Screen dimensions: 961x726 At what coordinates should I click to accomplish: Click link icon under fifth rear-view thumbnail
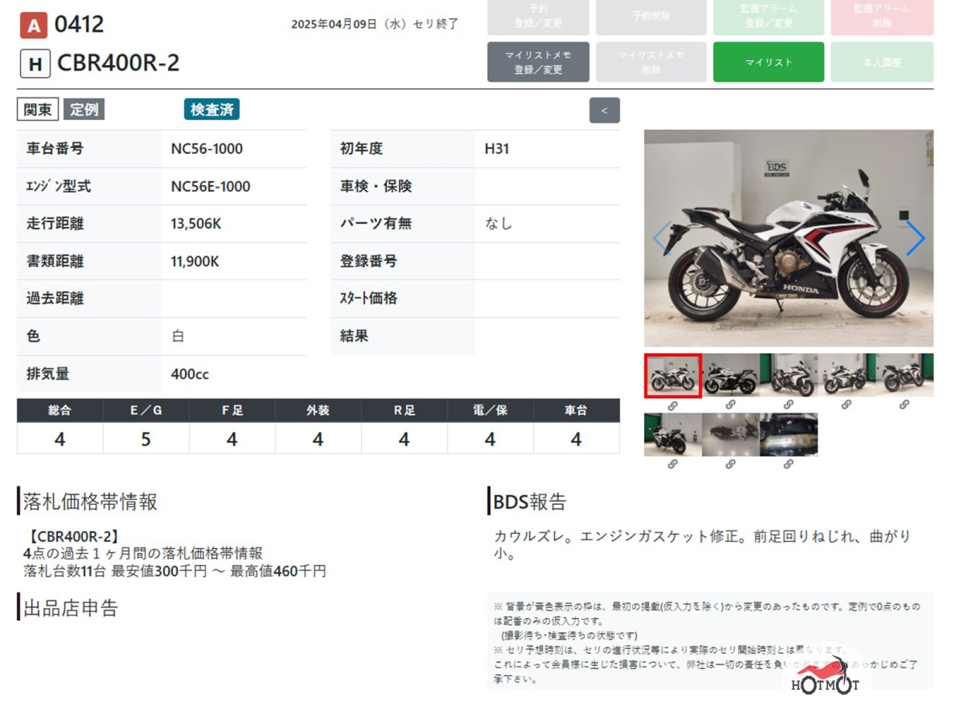(904, 405)
